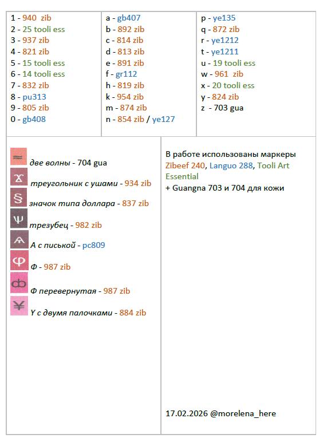Click the Languo 288 text
323x442 pixels.
point(231,165)
